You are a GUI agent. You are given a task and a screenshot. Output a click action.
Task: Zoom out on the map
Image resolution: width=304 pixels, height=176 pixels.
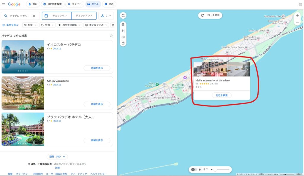click(x=297, y=22)
